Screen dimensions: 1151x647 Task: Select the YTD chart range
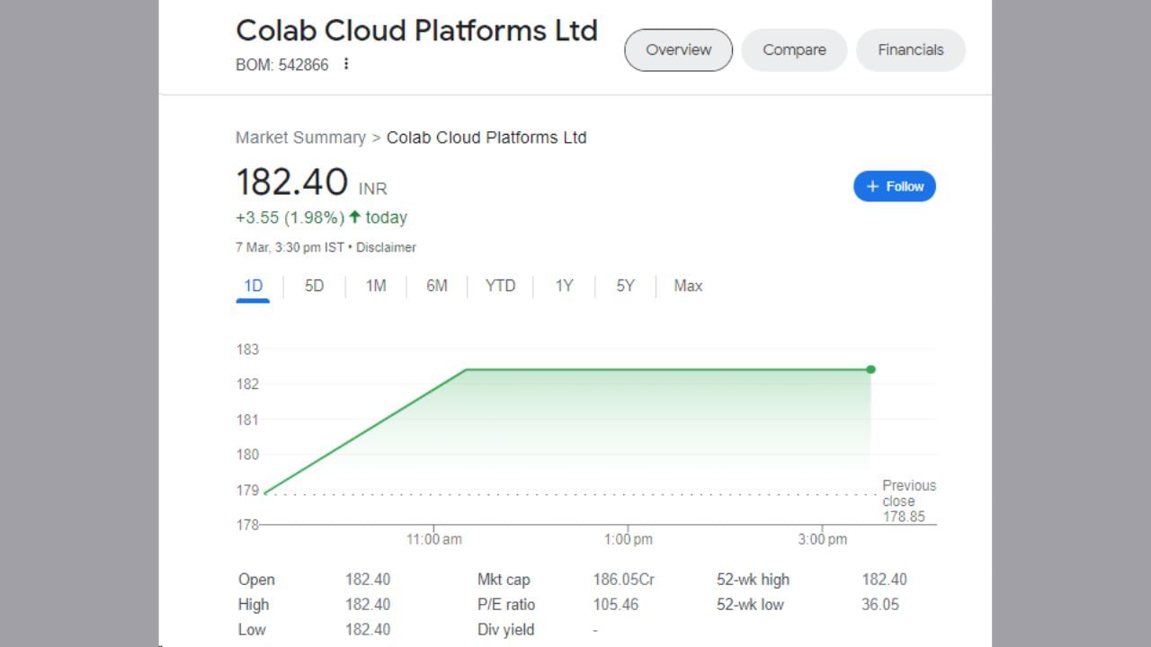point(500,286)
